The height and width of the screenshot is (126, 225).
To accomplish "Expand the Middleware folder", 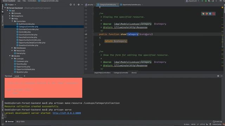I will tap(12, 48).
